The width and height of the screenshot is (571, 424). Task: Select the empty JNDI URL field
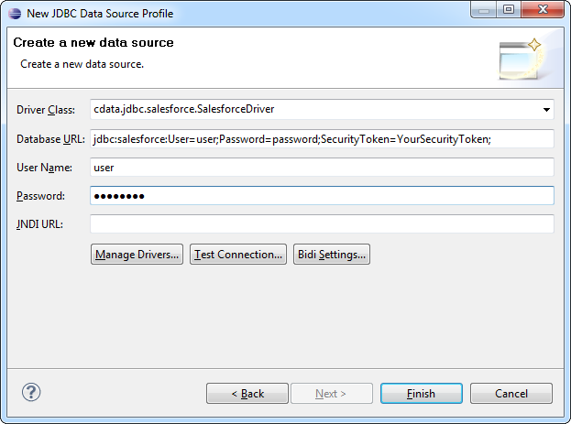tap(321, 224)
